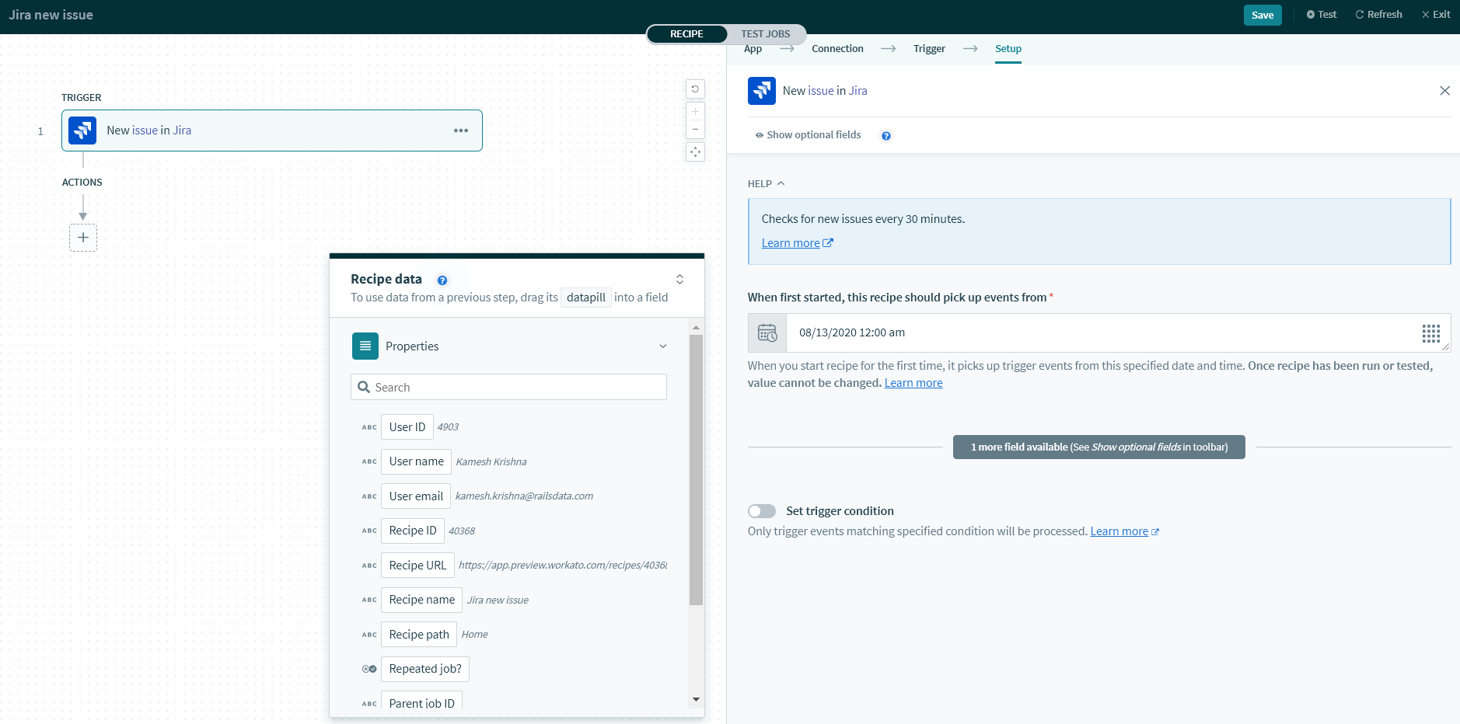Collapse the HELP section
Screen dimensions: 1460x724
click(767, 184)
